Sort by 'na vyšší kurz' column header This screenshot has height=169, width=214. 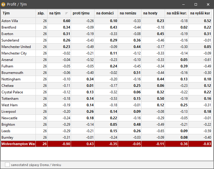point(200,13)
